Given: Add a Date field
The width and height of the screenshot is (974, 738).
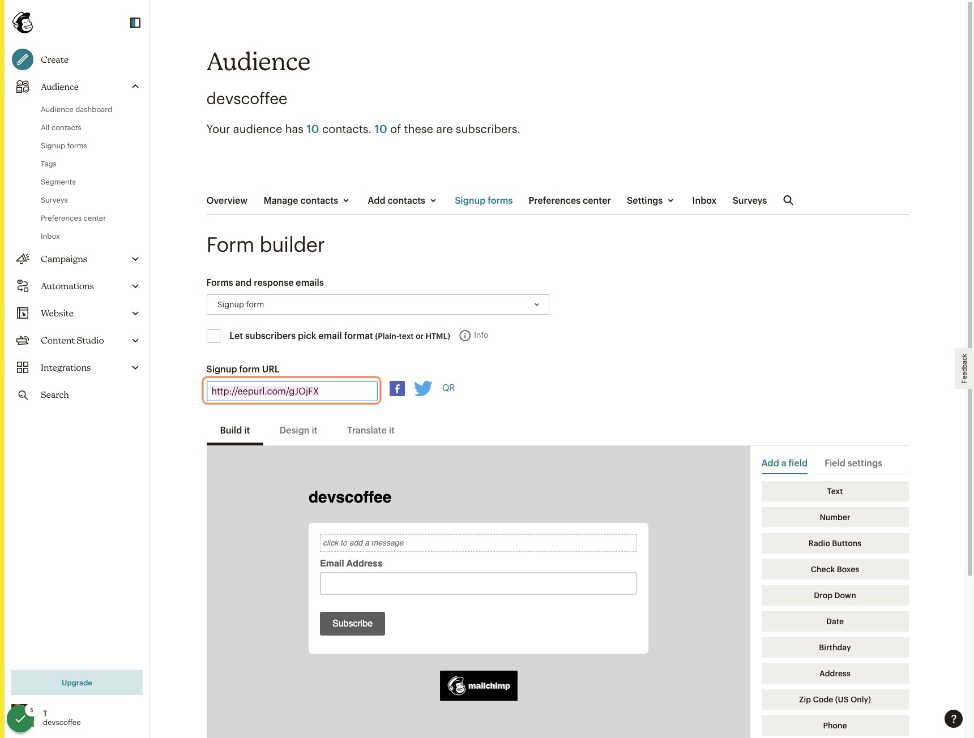Looking at the screenshot, I should coord(835,621).
